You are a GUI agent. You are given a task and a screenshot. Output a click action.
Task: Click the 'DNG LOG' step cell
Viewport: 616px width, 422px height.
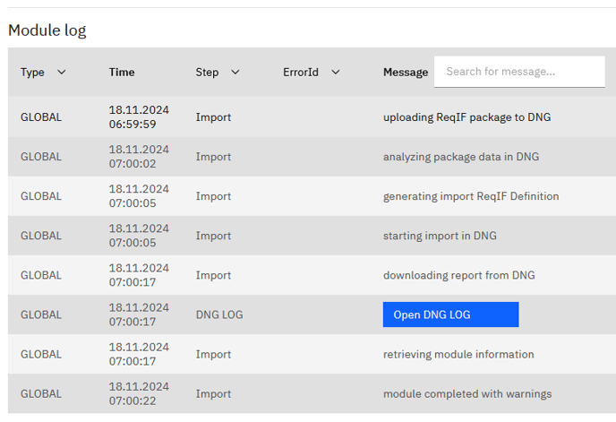pyautogui.click(x=219, y=314)
